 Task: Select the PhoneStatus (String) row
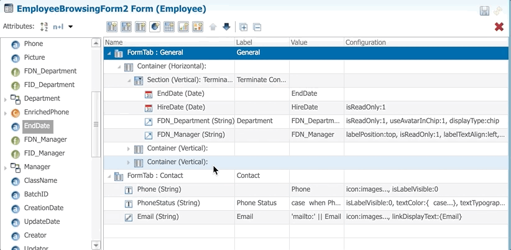coord(306,203)
